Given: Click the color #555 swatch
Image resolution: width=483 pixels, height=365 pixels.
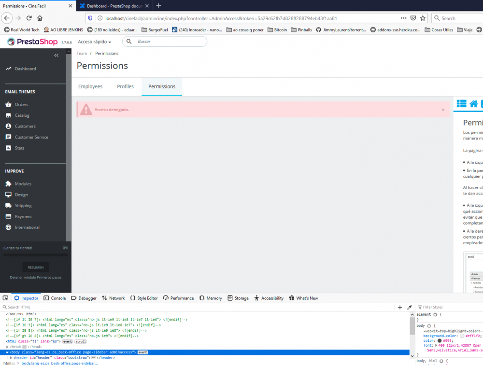Looking at the screenshot, I should (x=440, y=341).
